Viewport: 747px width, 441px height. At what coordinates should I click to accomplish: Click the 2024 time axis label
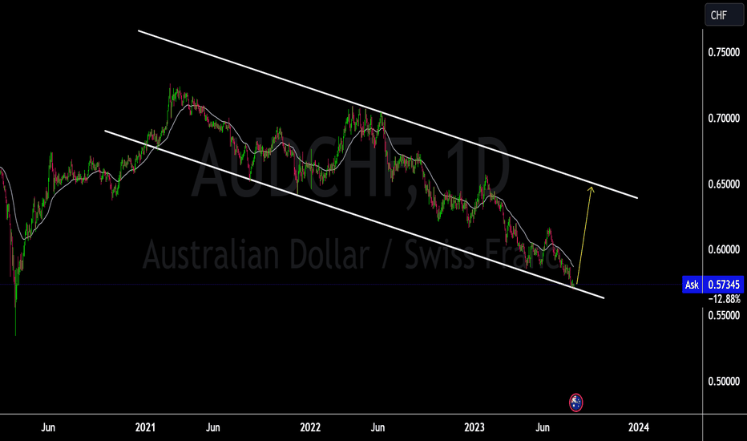[x=638, y=427]
